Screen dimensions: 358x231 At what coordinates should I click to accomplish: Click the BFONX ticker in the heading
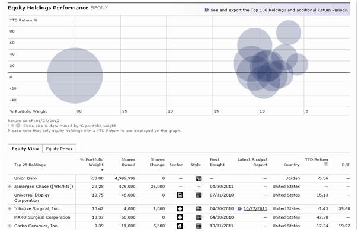[x=99, y=8]
